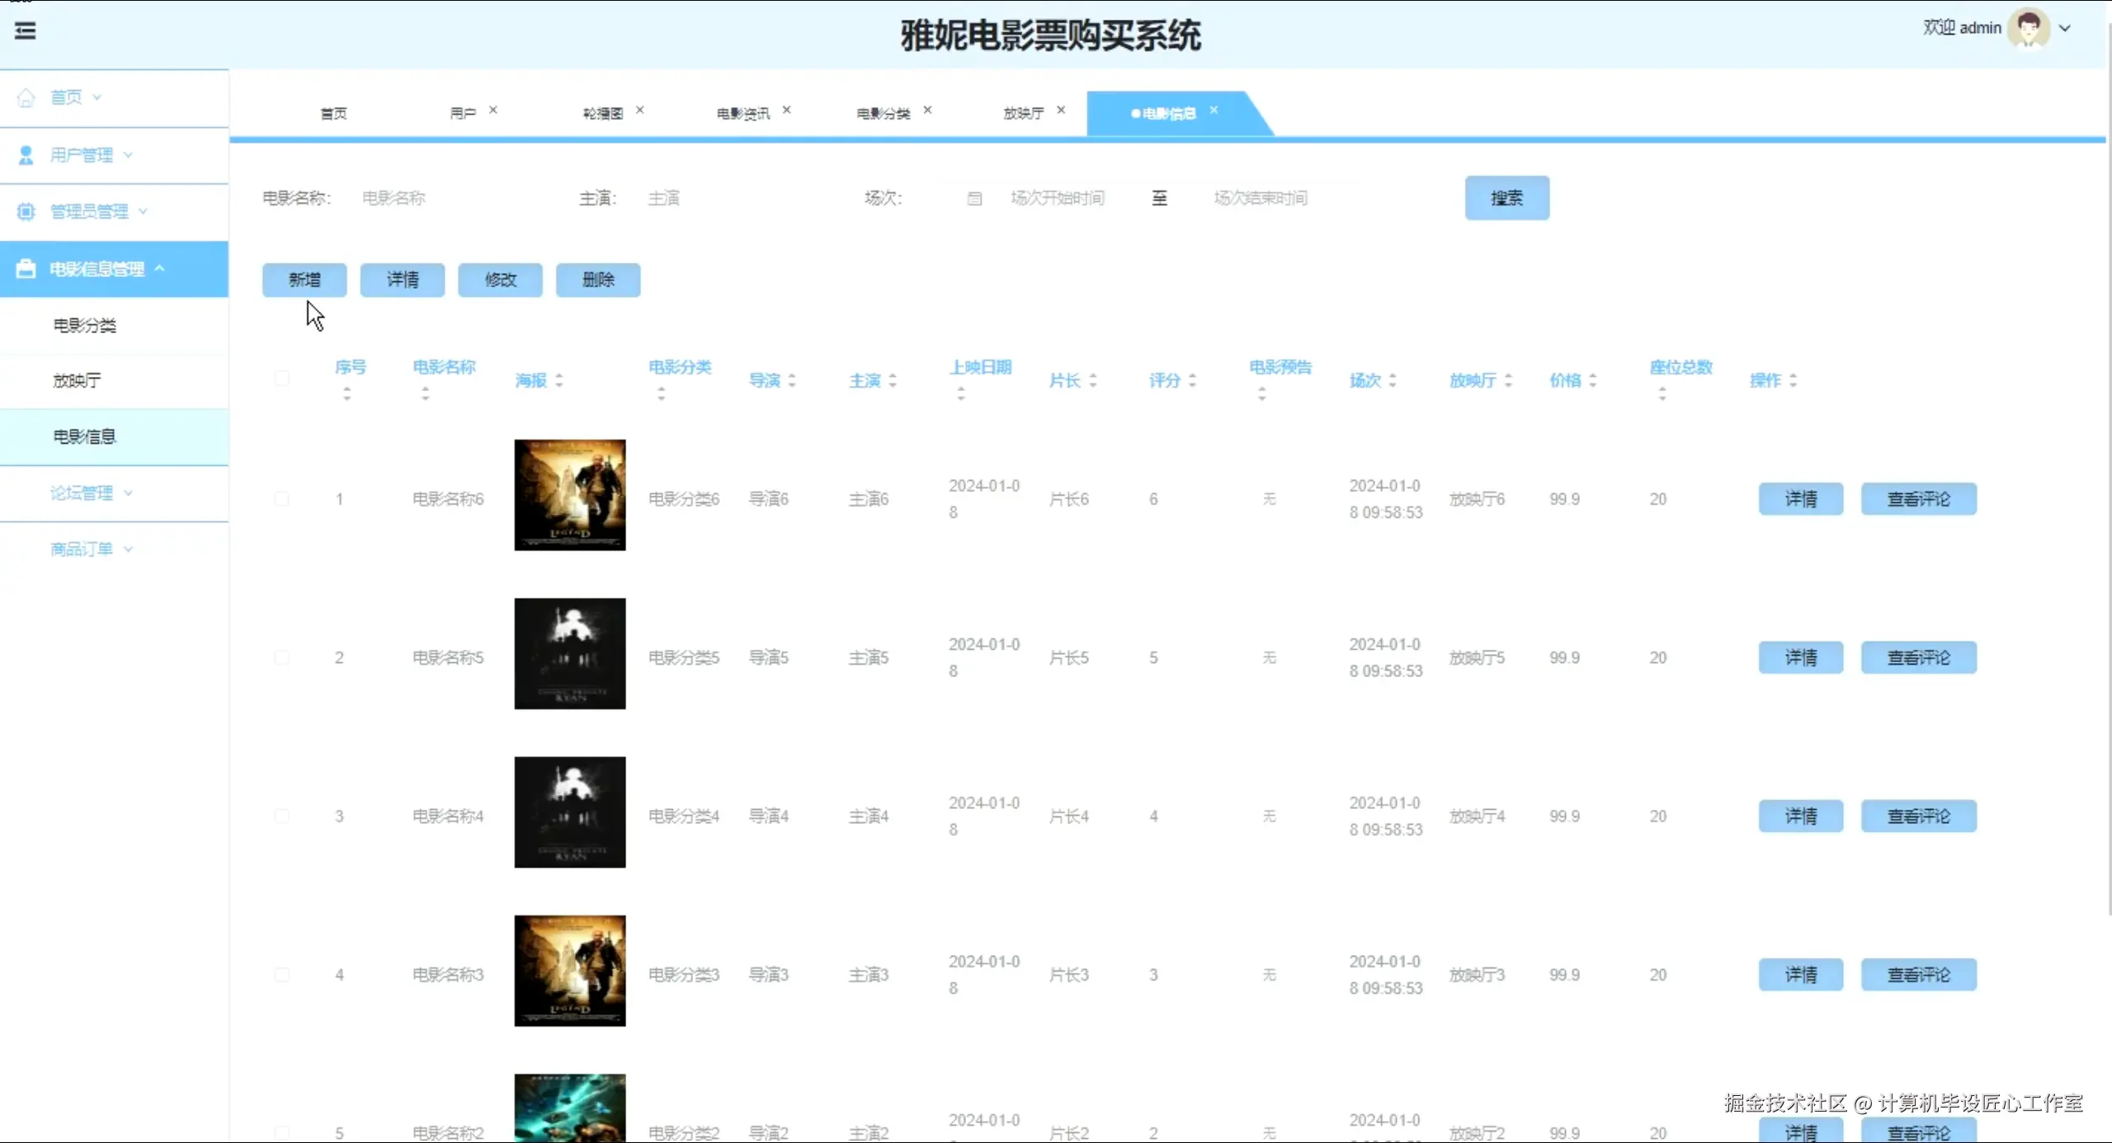Screen dimensions: 2112x1143
Task: Click the hamburger menu collapse icon
Action: [26, 31]
